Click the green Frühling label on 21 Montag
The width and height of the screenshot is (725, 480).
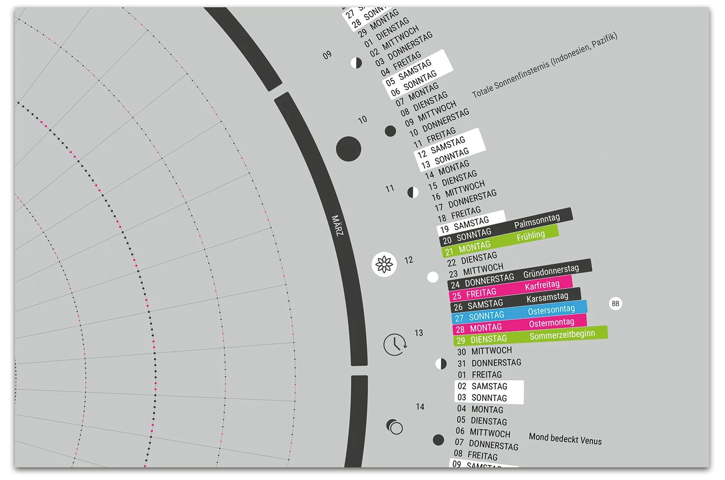coord(531,236)
